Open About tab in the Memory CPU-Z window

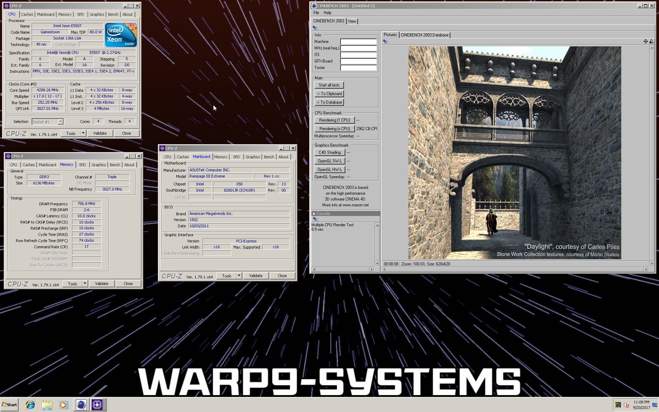(129, 165)
